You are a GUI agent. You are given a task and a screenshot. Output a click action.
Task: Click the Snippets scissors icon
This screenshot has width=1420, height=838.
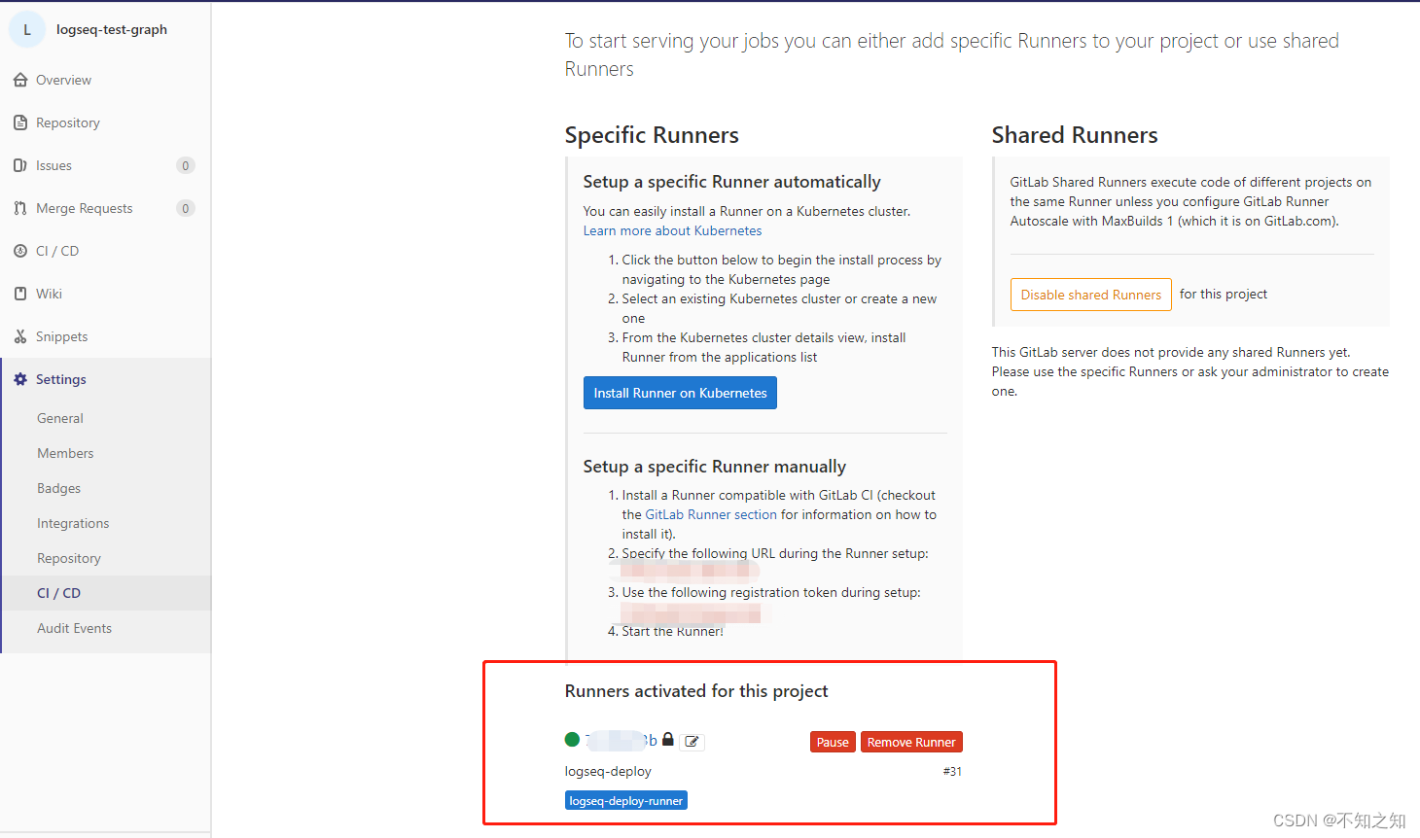tap(20, 336)
